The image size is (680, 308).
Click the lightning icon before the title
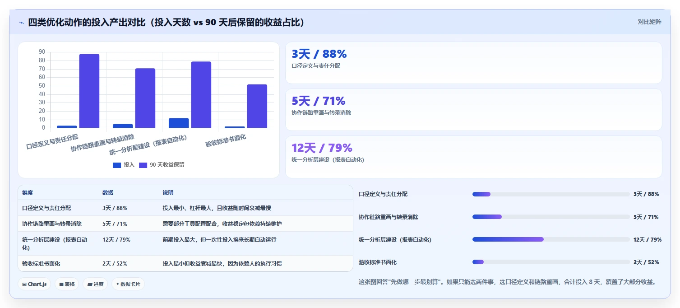click(21, 23)
